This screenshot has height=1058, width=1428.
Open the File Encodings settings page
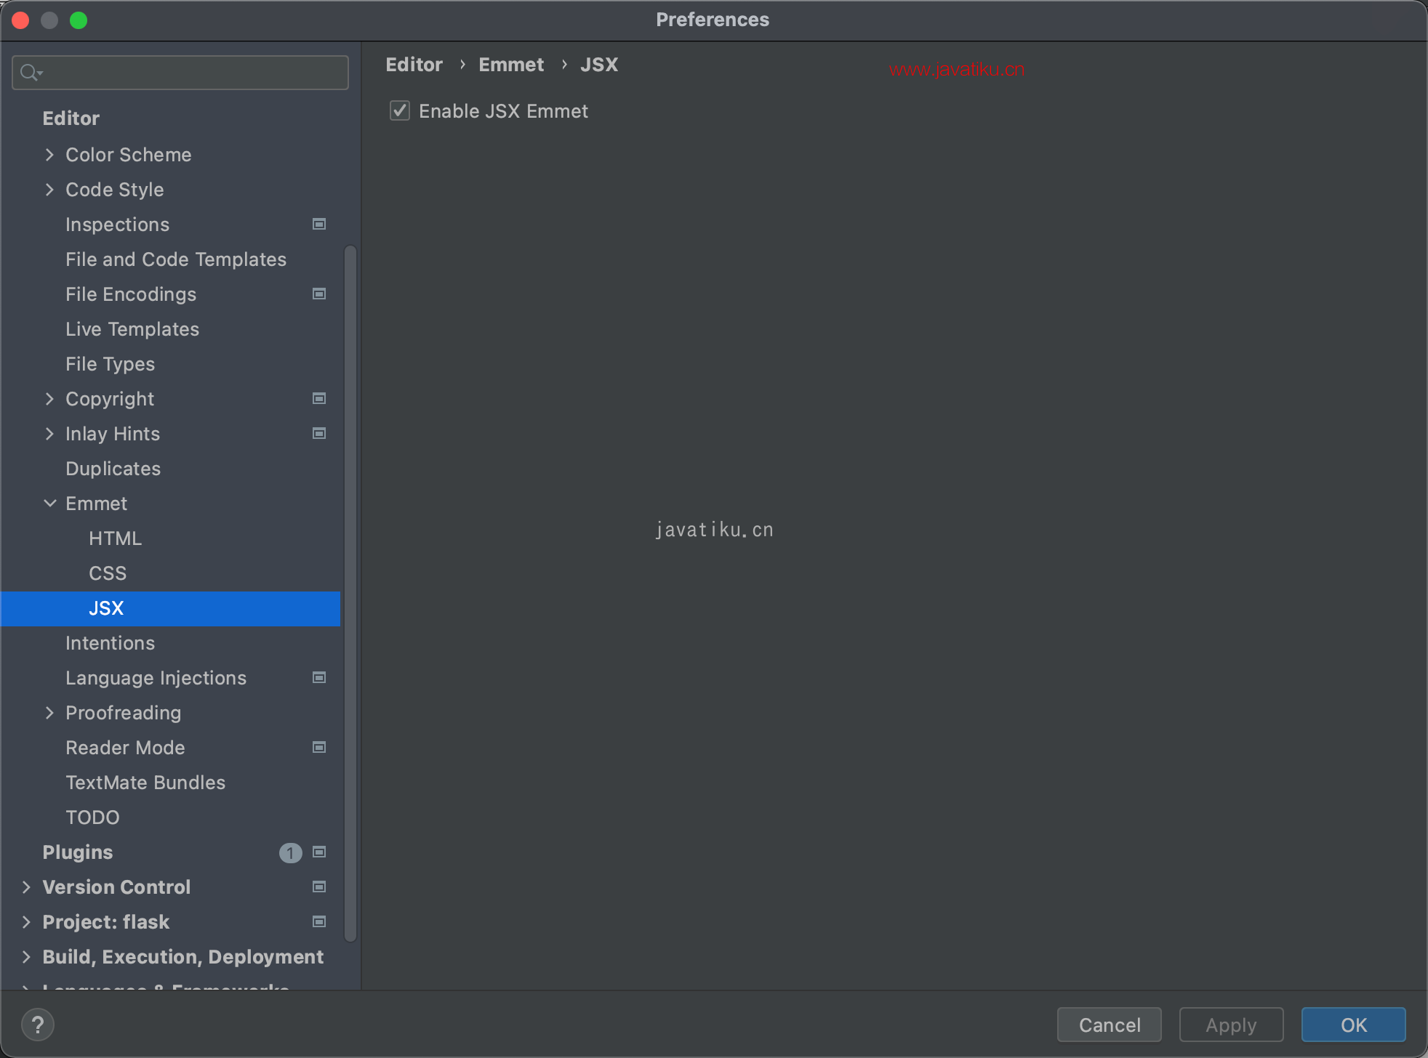point(131,294)
